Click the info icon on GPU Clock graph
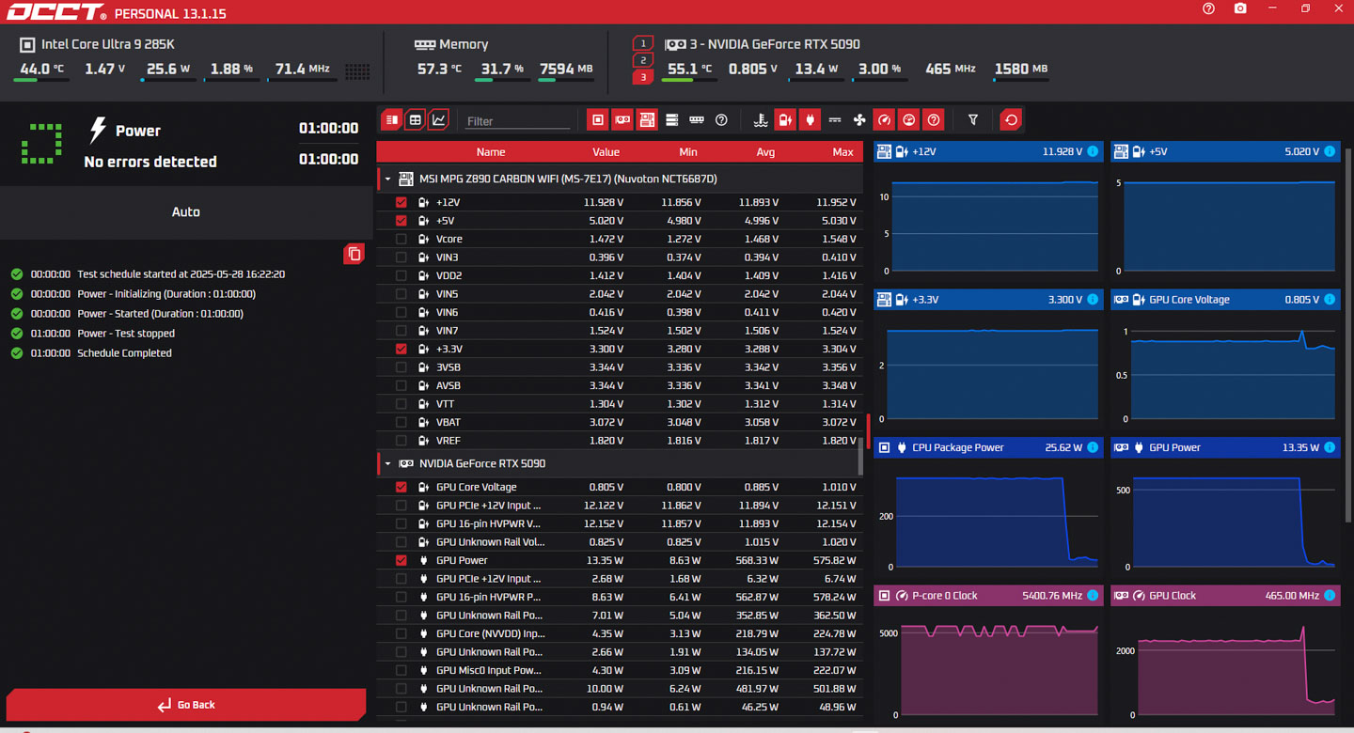Viewport: 1354px width, 733px height. (1330, 596)
